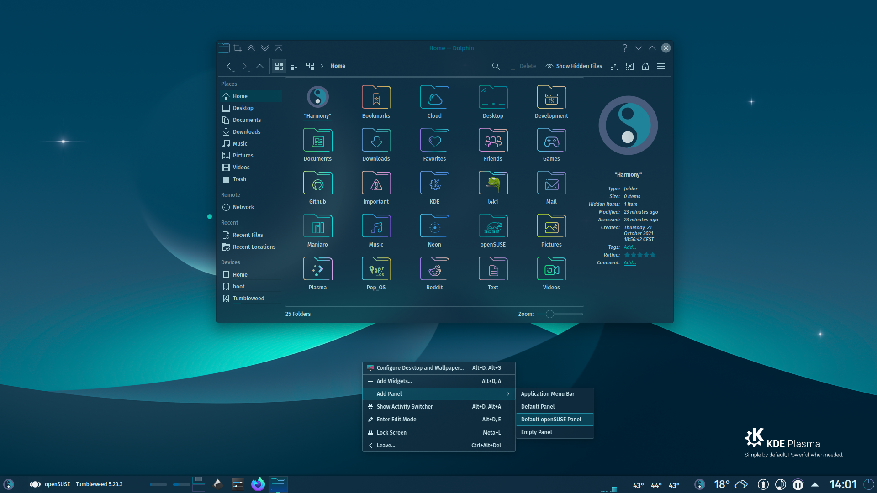The image size is (877, 493).
Task: Choose Enter Edit Mode from context menu
Action: tap(438, 420)
